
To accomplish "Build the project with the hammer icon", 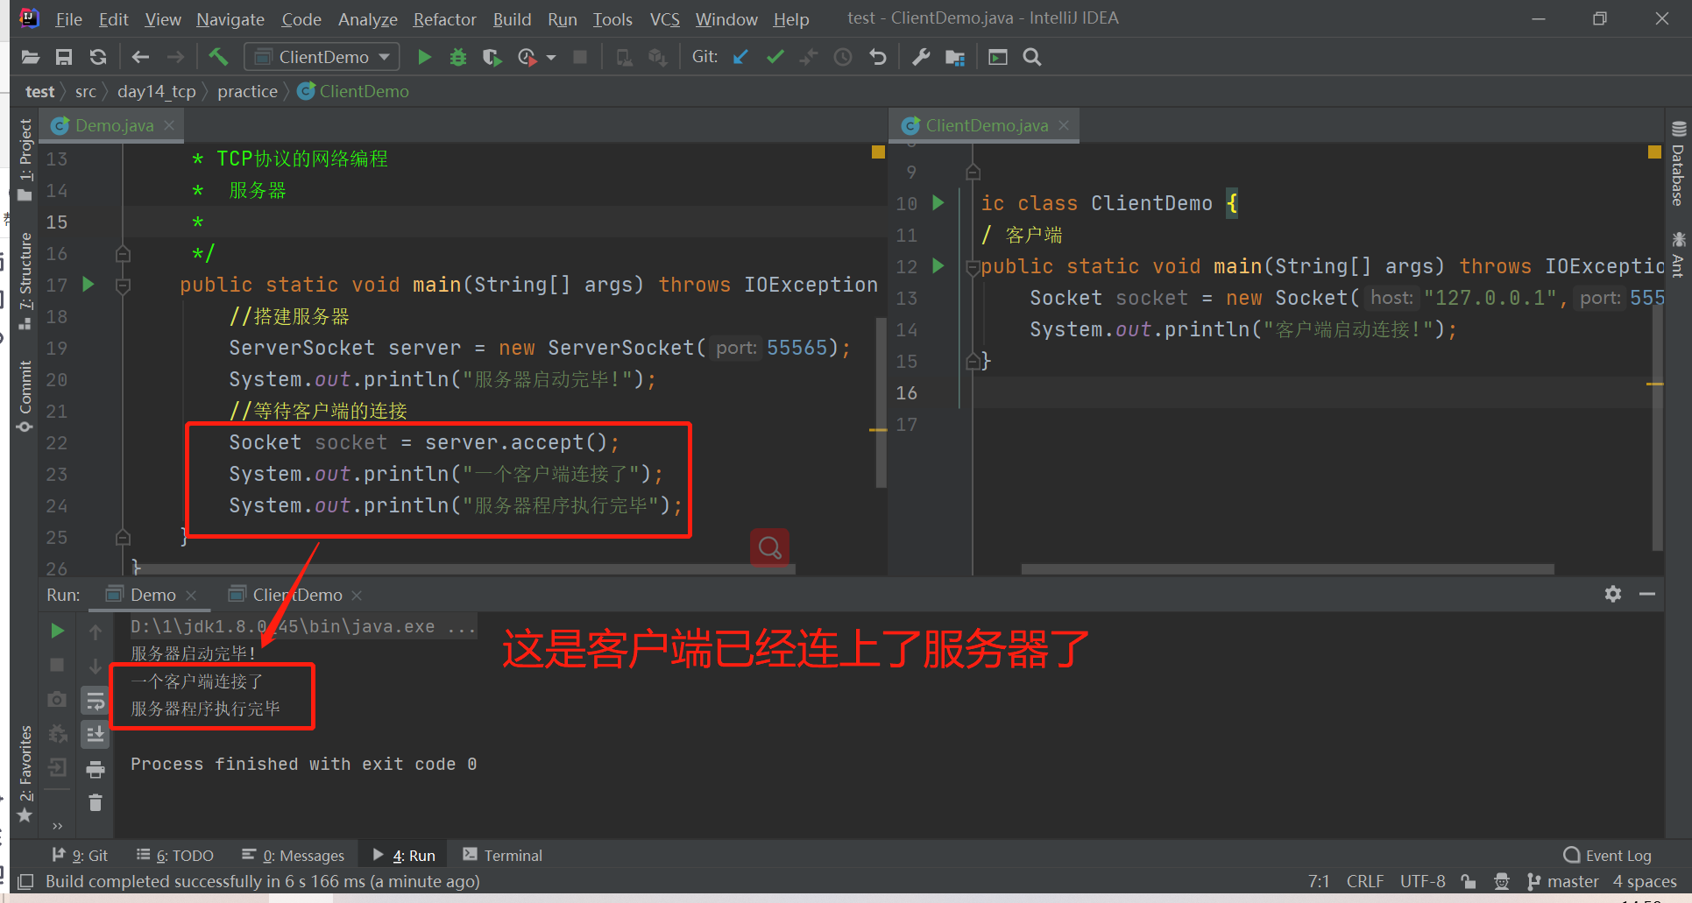I will (x=218, y=57).
